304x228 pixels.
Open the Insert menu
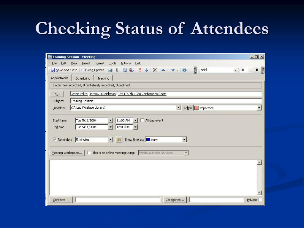[x=86, y=63]
